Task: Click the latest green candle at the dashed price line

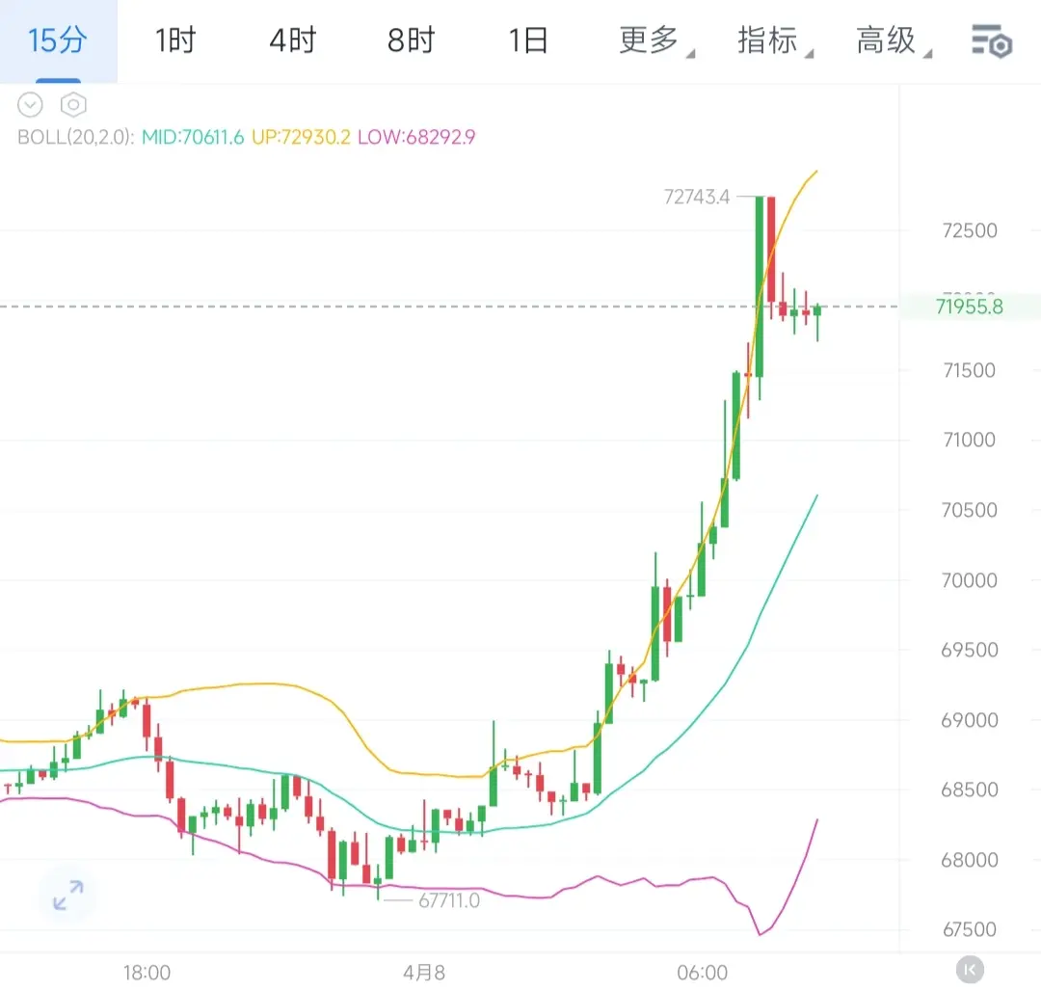Action: [x=817, y=310]
